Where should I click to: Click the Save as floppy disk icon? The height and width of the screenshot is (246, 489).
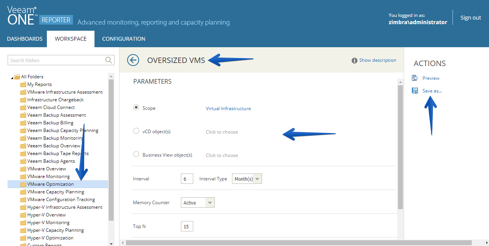415,91
